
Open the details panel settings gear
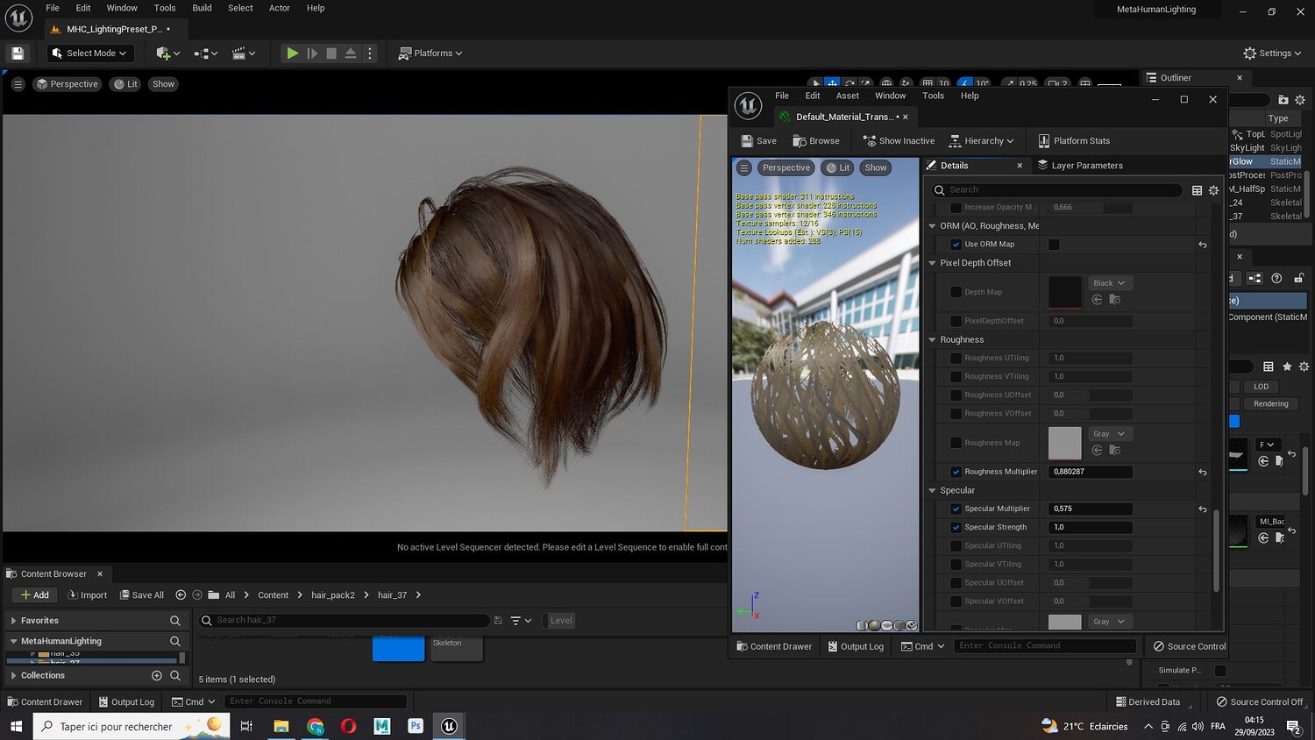1213,190
